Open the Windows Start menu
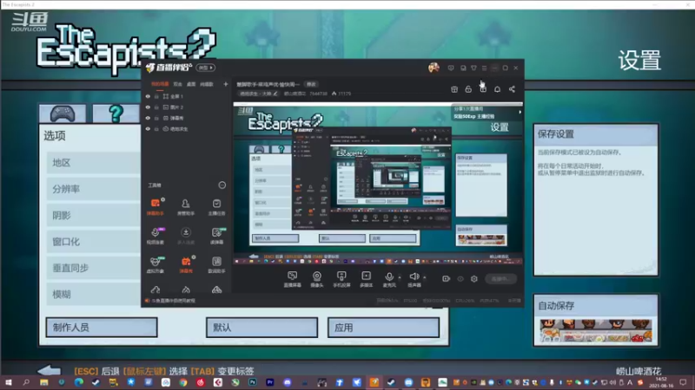 pos(9,382)
